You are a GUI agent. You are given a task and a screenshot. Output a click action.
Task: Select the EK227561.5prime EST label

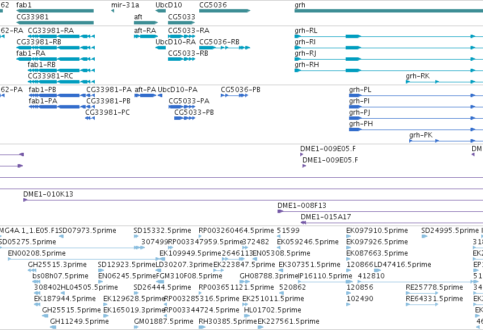pyautogui.click(x=288, y=321)
